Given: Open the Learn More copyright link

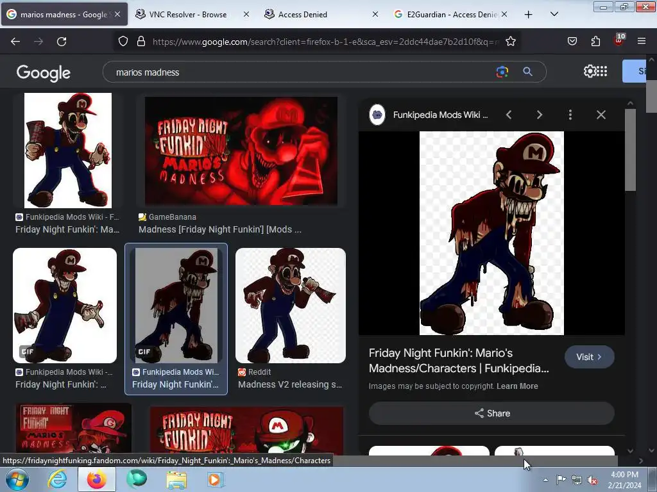Looking at the screenshot, I should 517,386.
